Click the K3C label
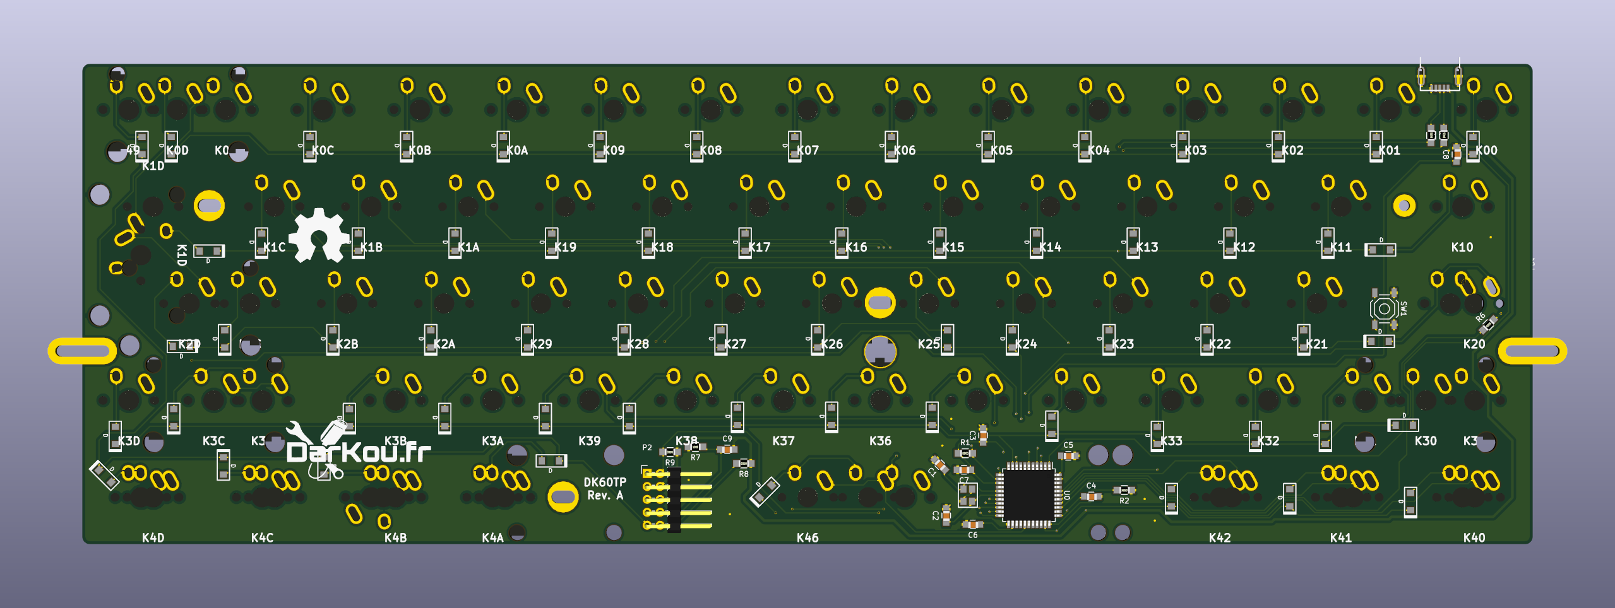1615x608 pixels. point(213,441)
